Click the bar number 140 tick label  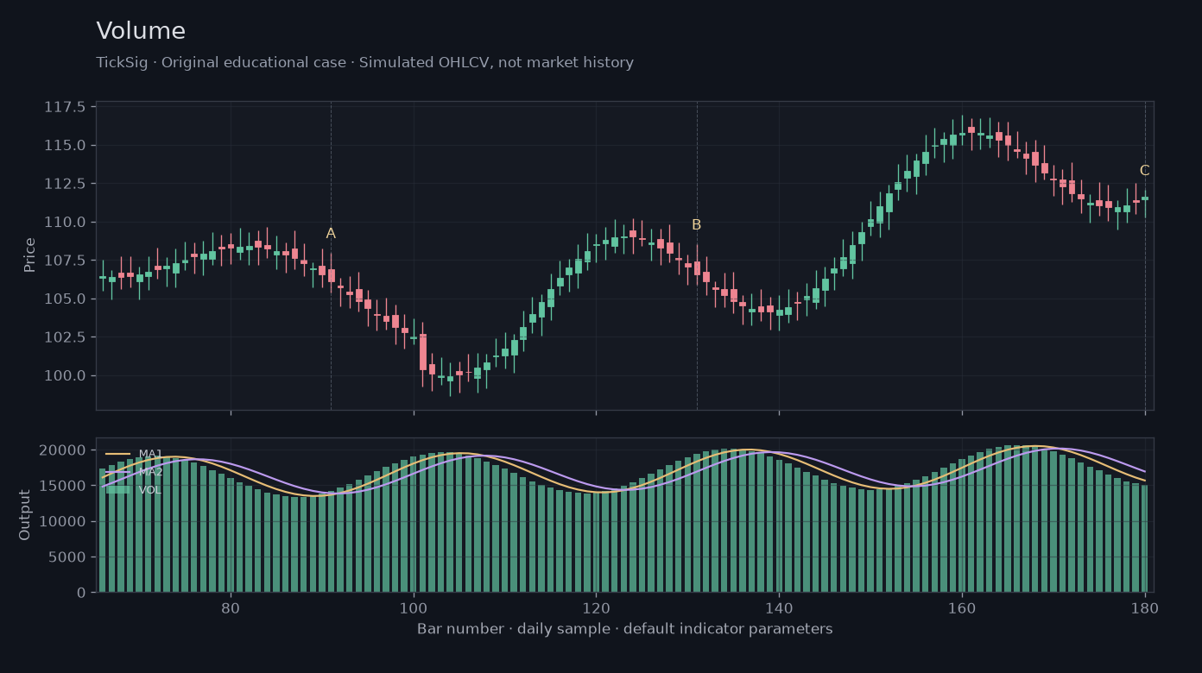click(779, 607)
